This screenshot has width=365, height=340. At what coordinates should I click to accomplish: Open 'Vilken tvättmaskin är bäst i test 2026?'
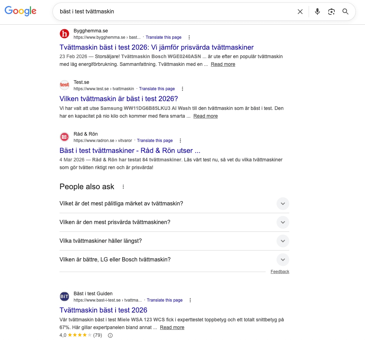[x=119, y=99]
